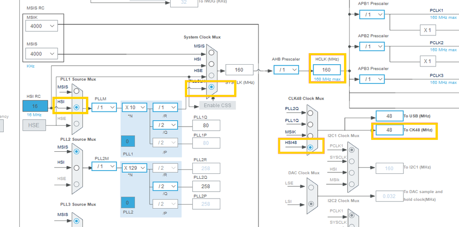
Task: Select MSIS in PLL3 Source Mux
Action: click(x=76, y=221)
